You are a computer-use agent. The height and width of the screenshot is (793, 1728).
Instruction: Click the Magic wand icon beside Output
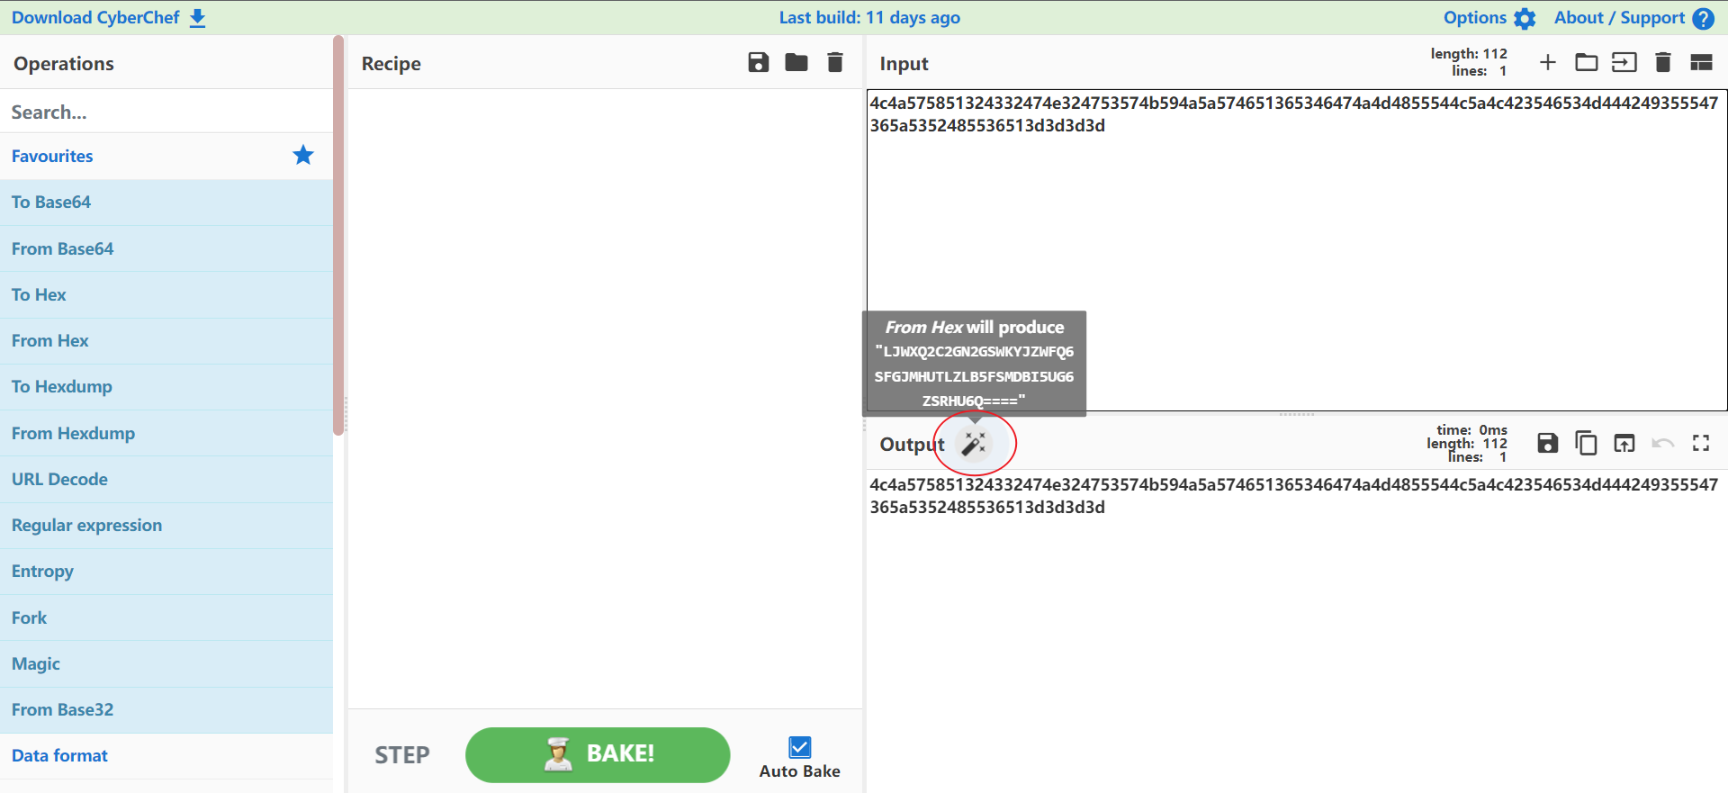point(974,443)
